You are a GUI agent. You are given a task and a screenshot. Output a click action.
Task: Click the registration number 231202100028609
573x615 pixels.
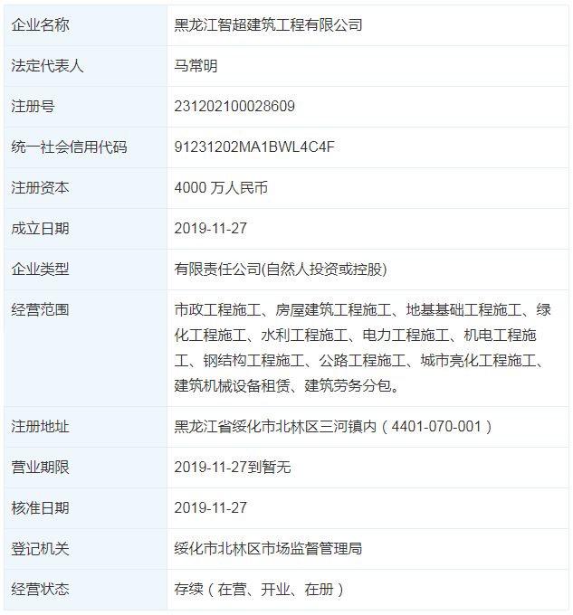click(x=234, y=107)
